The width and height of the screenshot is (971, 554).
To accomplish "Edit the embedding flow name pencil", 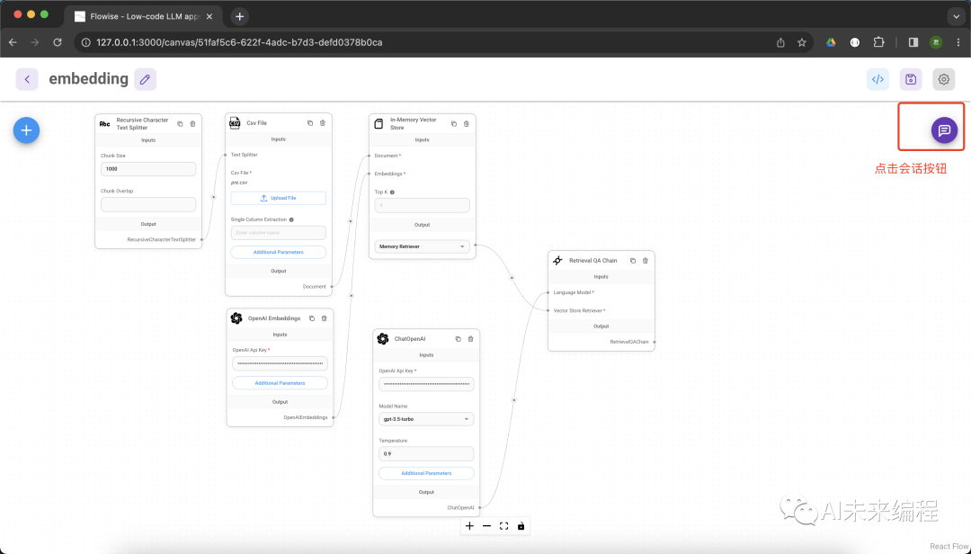I will click(145, 79).
